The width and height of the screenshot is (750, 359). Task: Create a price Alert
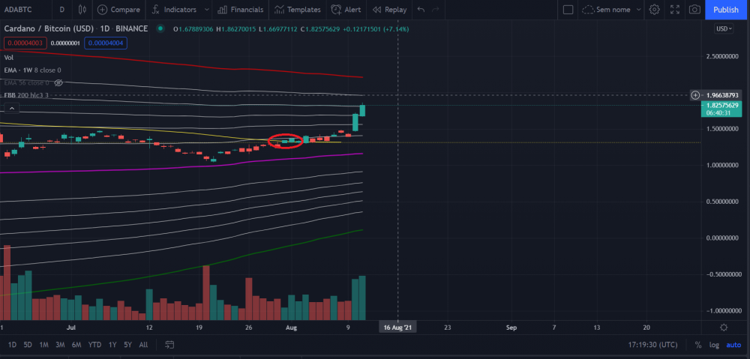click(x=346, y=10)
